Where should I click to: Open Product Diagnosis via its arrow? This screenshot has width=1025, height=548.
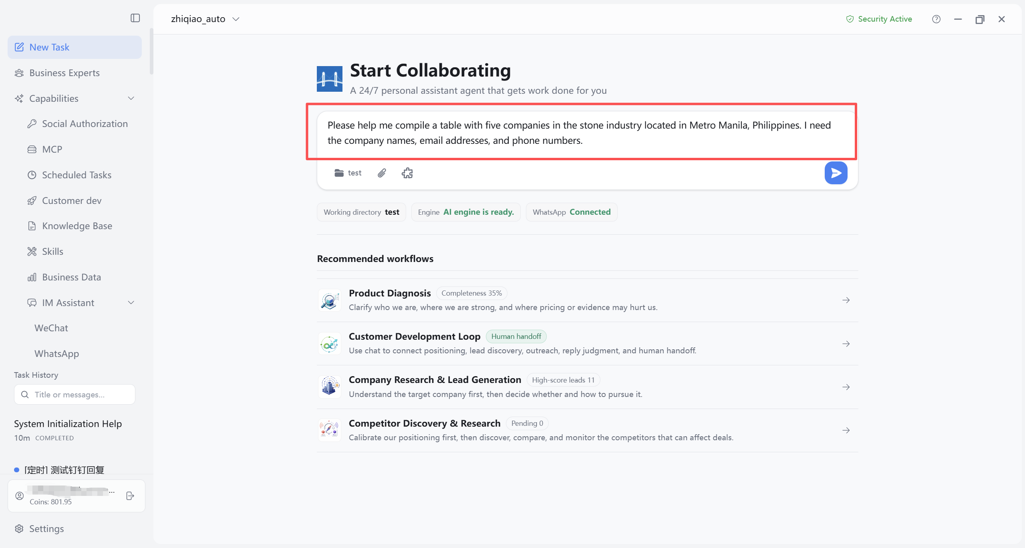pyautogui.click(x=846, y=300)
